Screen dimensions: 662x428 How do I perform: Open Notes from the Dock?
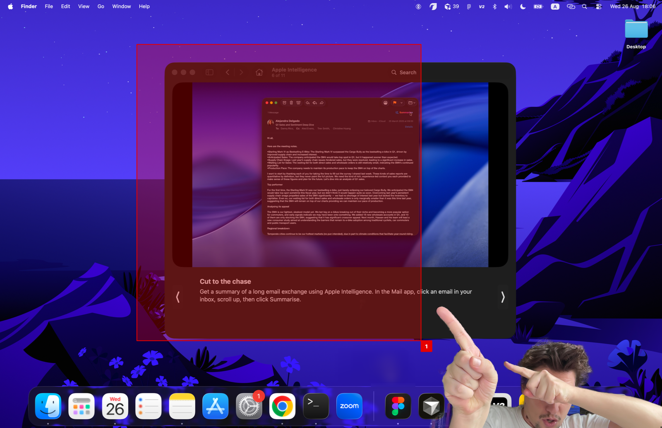coord(182,406)
